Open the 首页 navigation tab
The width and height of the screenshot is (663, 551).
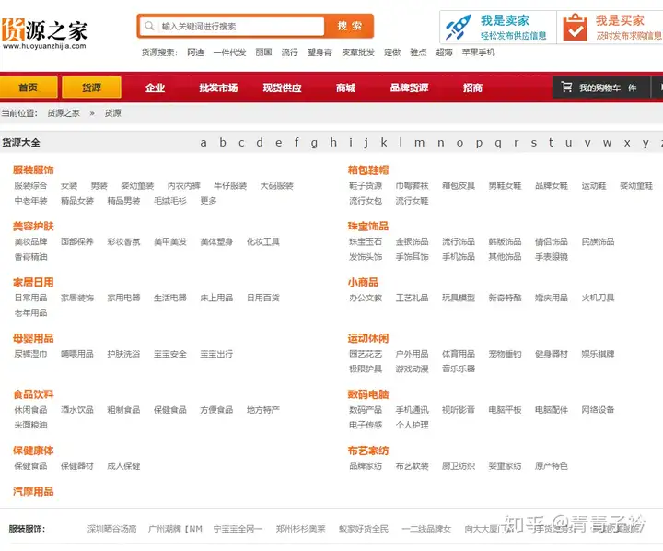click(x=29, y=88)
